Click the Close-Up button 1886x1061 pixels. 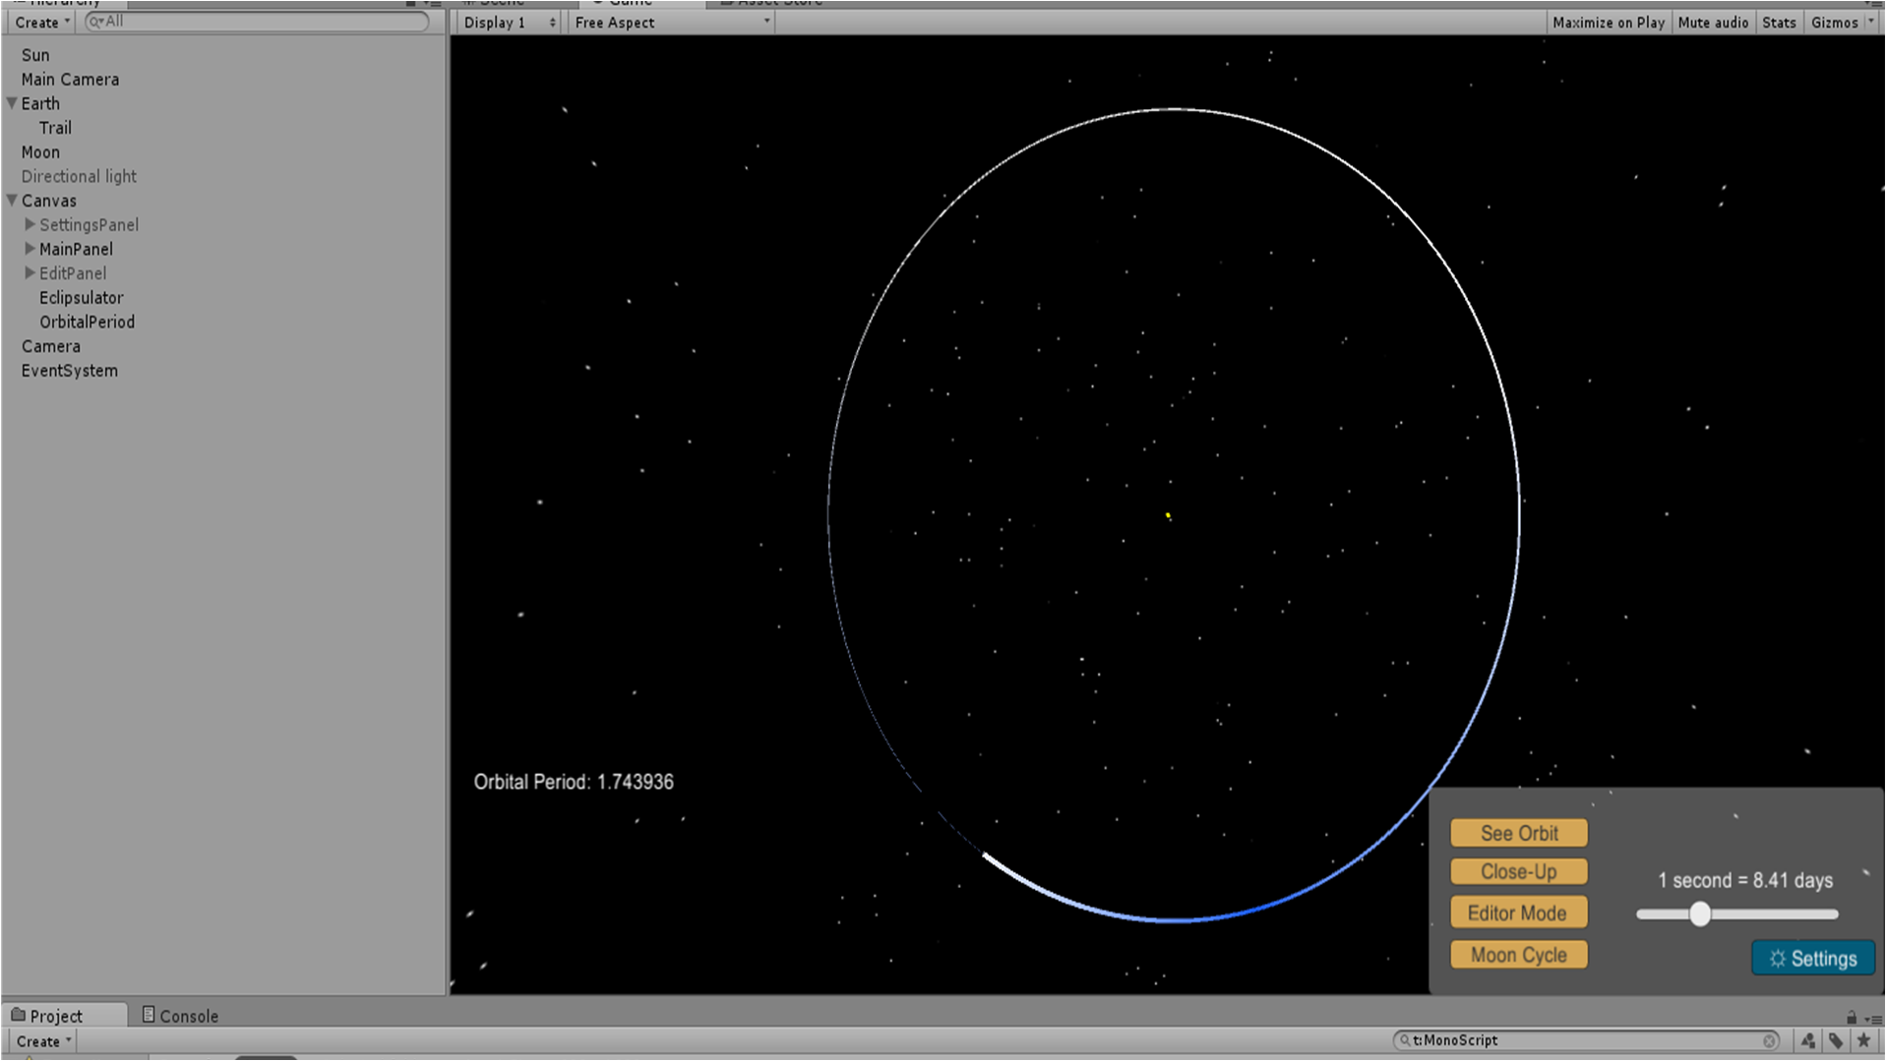1519,872
